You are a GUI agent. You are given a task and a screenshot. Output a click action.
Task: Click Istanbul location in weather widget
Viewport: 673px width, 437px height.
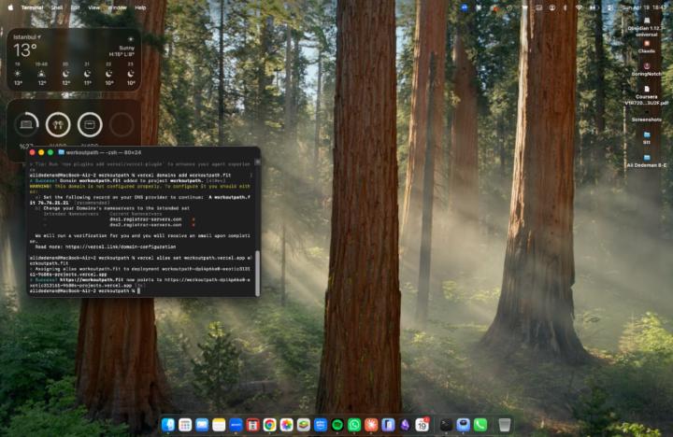point(26,37)
